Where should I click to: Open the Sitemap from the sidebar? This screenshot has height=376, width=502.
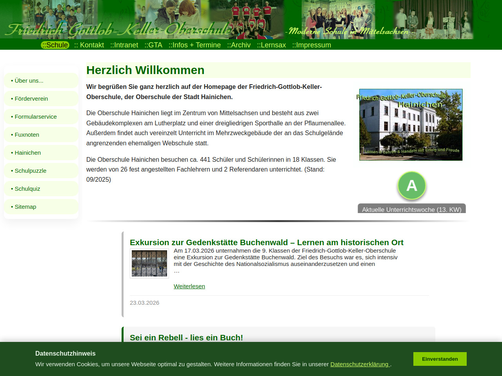24,207
